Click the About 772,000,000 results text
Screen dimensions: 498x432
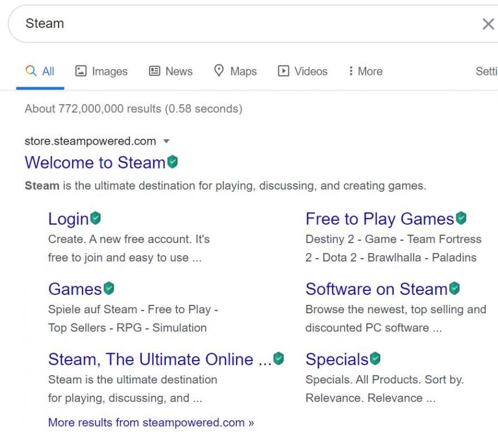[134, 109]
